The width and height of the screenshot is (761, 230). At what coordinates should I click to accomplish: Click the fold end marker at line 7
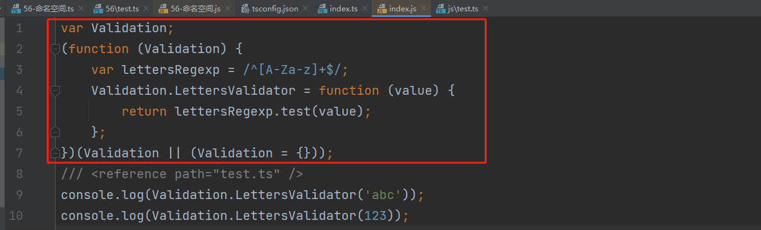click(55, 153)
